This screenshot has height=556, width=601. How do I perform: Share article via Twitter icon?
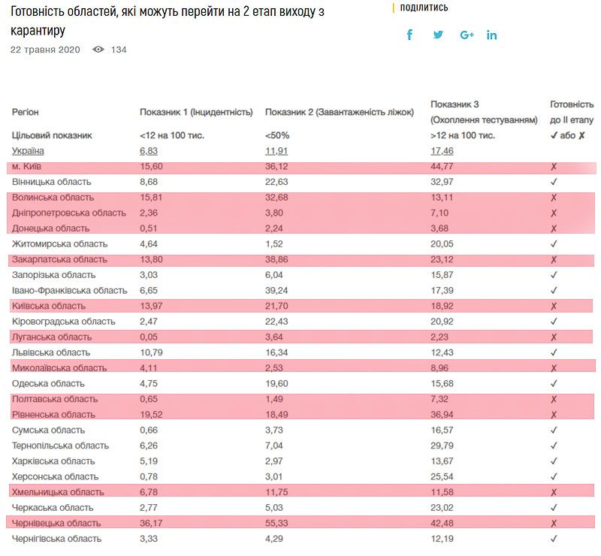(x=438, y=35)
